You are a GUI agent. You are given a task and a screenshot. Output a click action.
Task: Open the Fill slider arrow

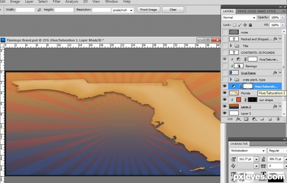pyautogui.click(x=283, y=25)
